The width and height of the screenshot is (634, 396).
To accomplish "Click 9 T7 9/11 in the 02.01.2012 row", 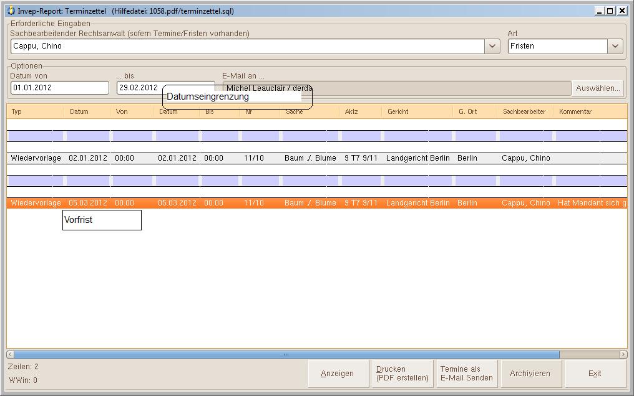I will [x=361, y=158].
